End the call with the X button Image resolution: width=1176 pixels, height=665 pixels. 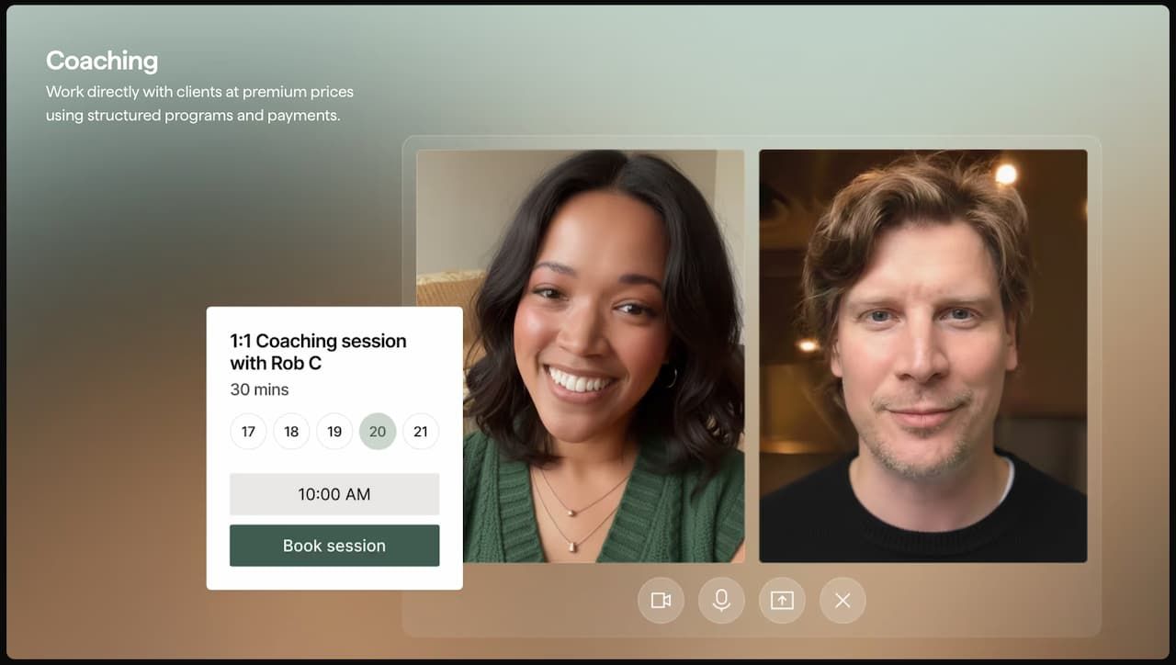click(842, 601)
